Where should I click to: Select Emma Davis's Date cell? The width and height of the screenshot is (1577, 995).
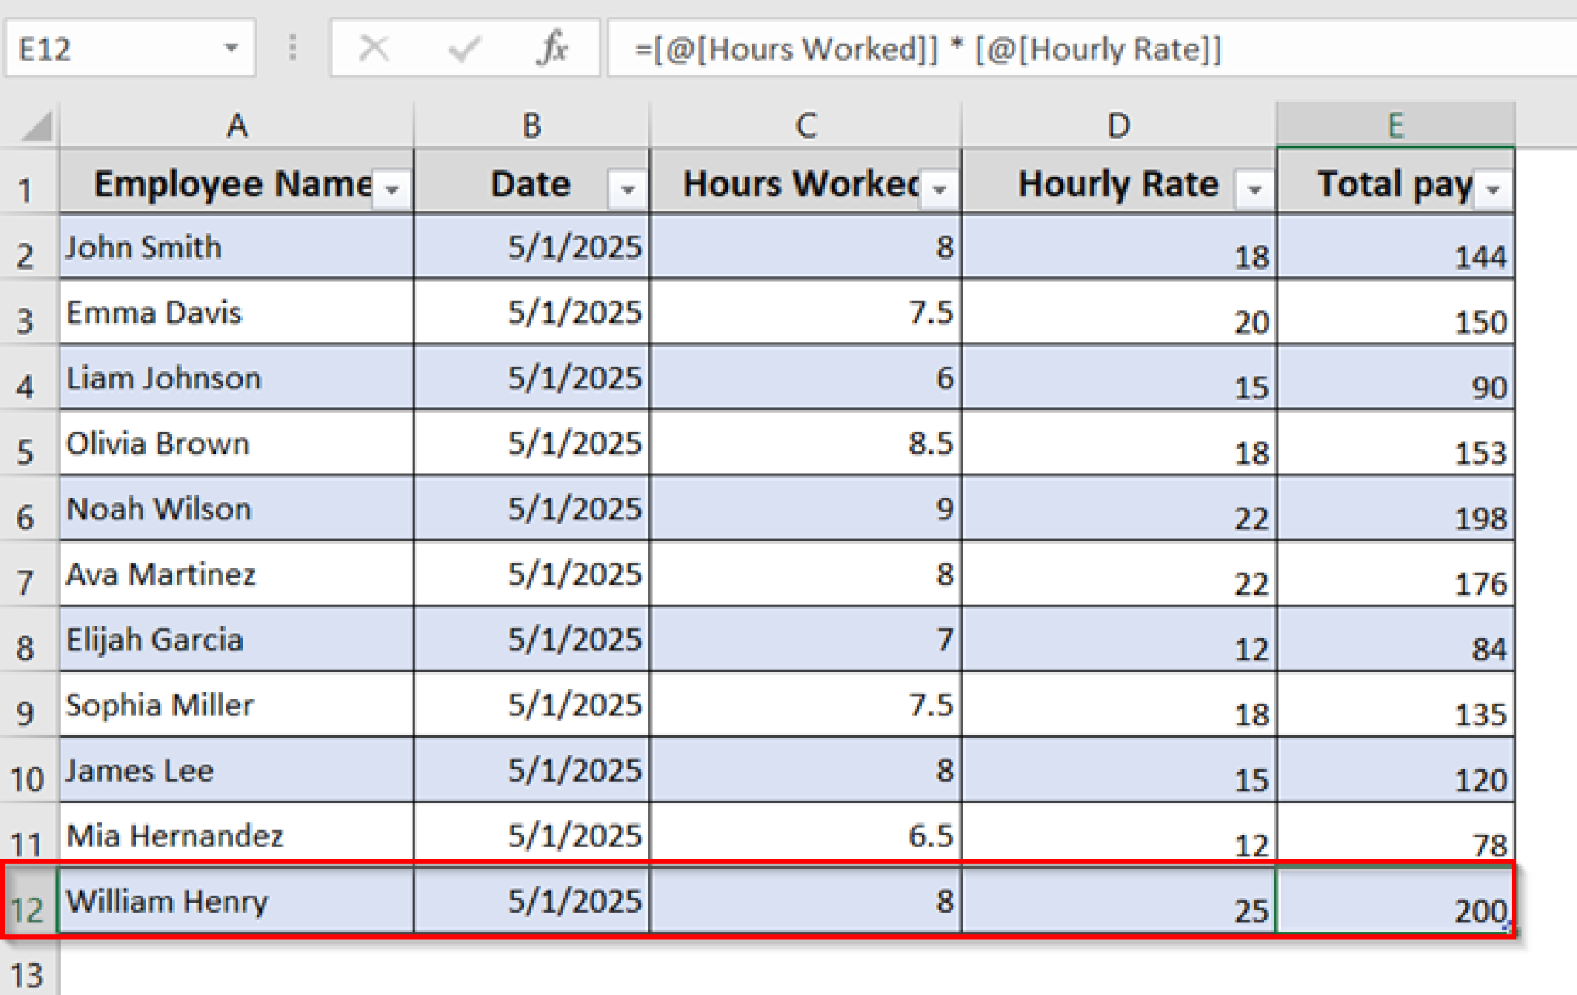point(530,312)
